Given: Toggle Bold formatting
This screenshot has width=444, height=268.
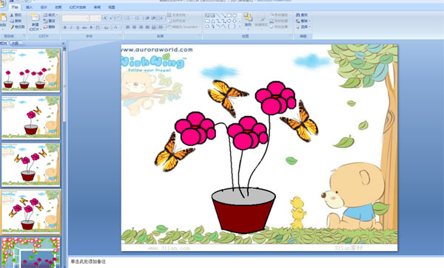Looking at the screenshot, I should coord(65,27).
